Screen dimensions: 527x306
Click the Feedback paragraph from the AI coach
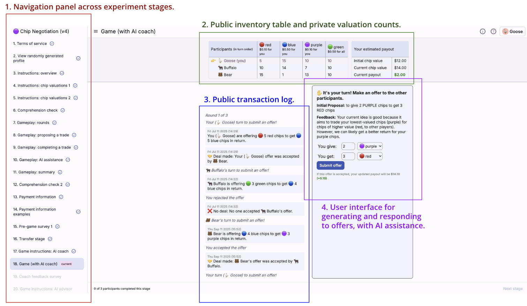point(362,127)
